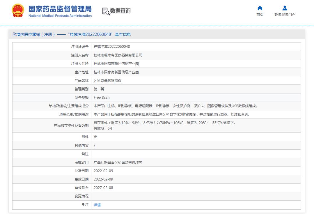Click the 政务服务门户 text link
The width and height of the screenshot is (314, 214).
[285, 15]
